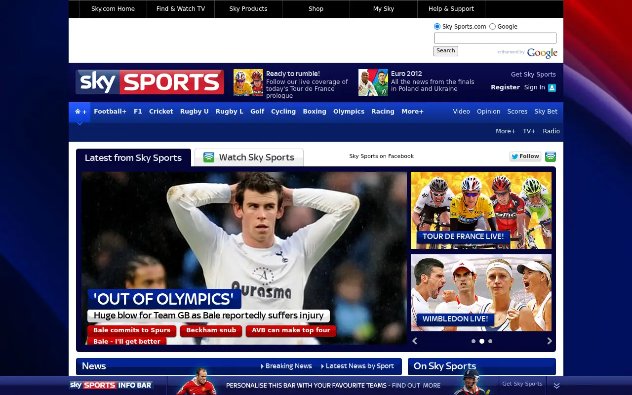Expand the More+ dropdown beside TV+
632x395 pixels.
(x=506, y=131)
